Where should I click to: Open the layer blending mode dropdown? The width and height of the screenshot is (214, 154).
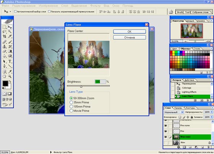(x=174, y=112)
